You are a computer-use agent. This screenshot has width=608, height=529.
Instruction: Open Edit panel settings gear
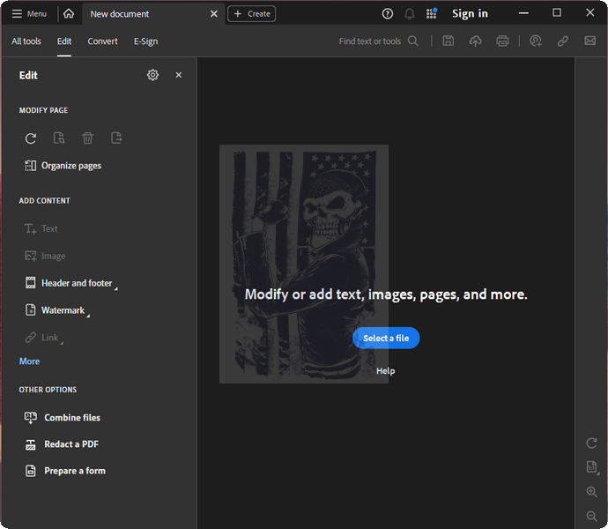point(152,75)
